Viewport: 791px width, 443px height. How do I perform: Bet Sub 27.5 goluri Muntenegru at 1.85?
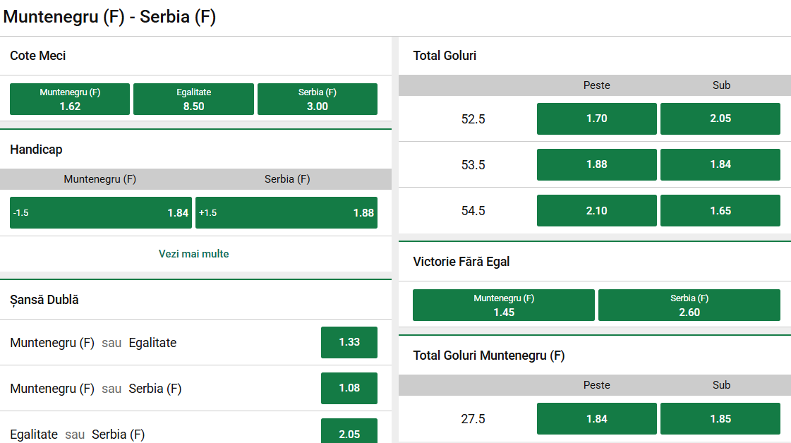pyautogui.click(x=720, y=418)
